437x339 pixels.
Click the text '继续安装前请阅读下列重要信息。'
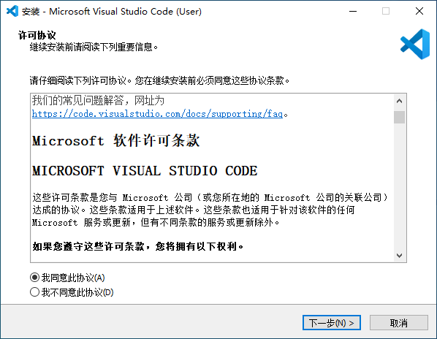tap(94, 47)
